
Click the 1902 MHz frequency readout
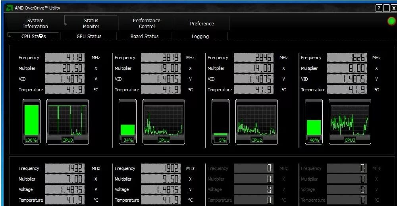pyautogui.click(x=161, y=168)
